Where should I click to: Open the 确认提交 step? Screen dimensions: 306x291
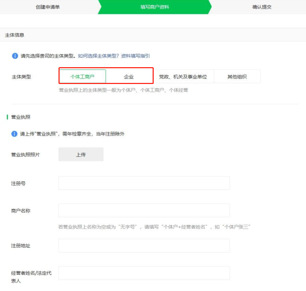[x=262, y=7]
